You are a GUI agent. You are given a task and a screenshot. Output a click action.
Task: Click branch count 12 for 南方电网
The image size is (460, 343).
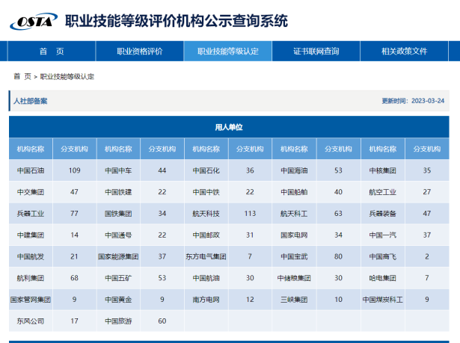250,300
